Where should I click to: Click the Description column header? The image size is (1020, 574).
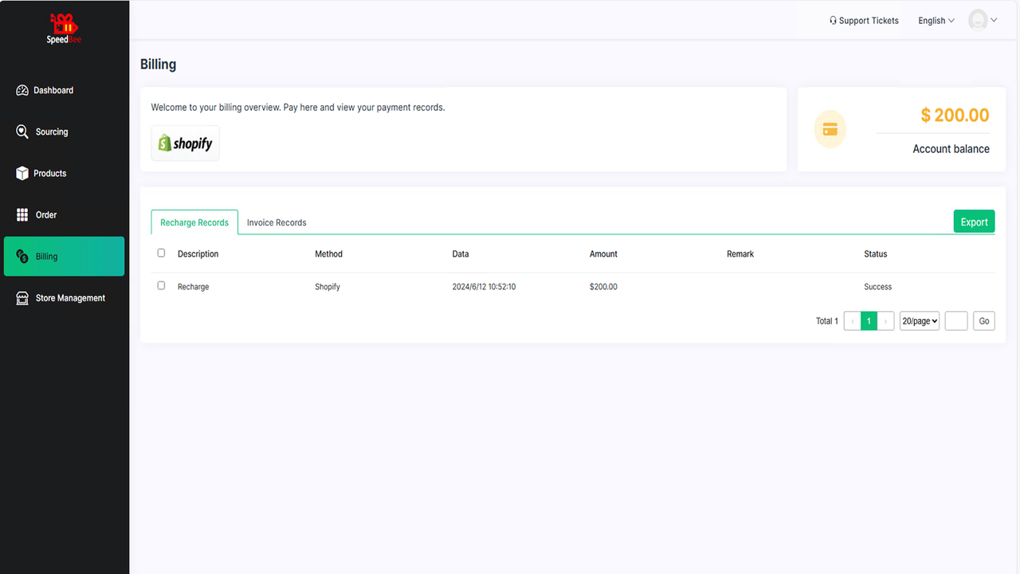(198, 254)
